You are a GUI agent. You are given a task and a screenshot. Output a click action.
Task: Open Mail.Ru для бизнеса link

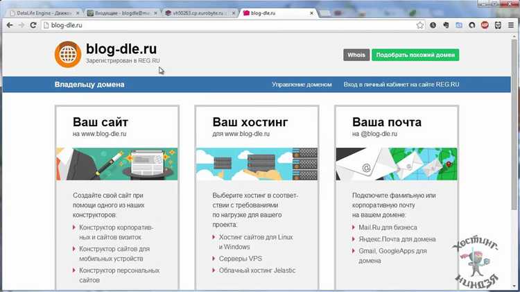click(x=388, y=227)
